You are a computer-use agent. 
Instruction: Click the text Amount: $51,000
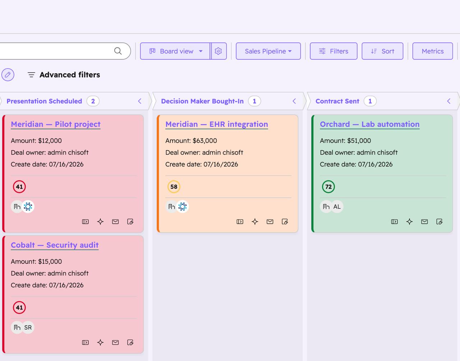tap(345, 141)
